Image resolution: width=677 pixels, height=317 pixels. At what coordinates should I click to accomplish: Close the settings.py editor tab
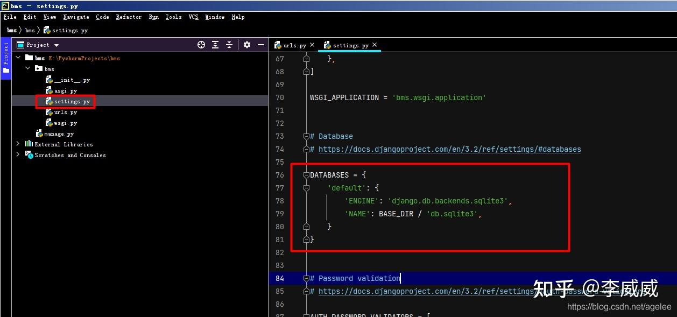click(x=375, y=45)
